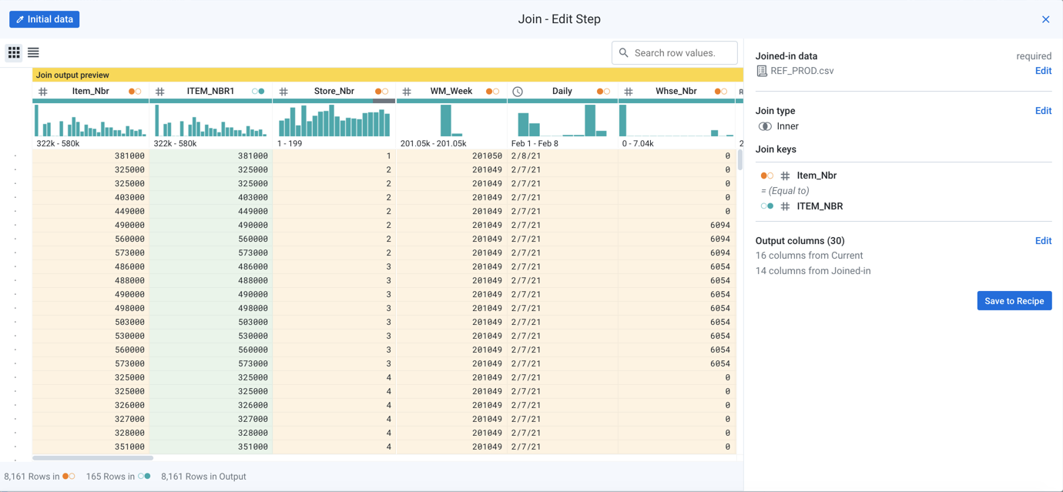Click the numeric type icon on Item_Nbr column
Viewport: 1063px width, 492px height.
42,91
